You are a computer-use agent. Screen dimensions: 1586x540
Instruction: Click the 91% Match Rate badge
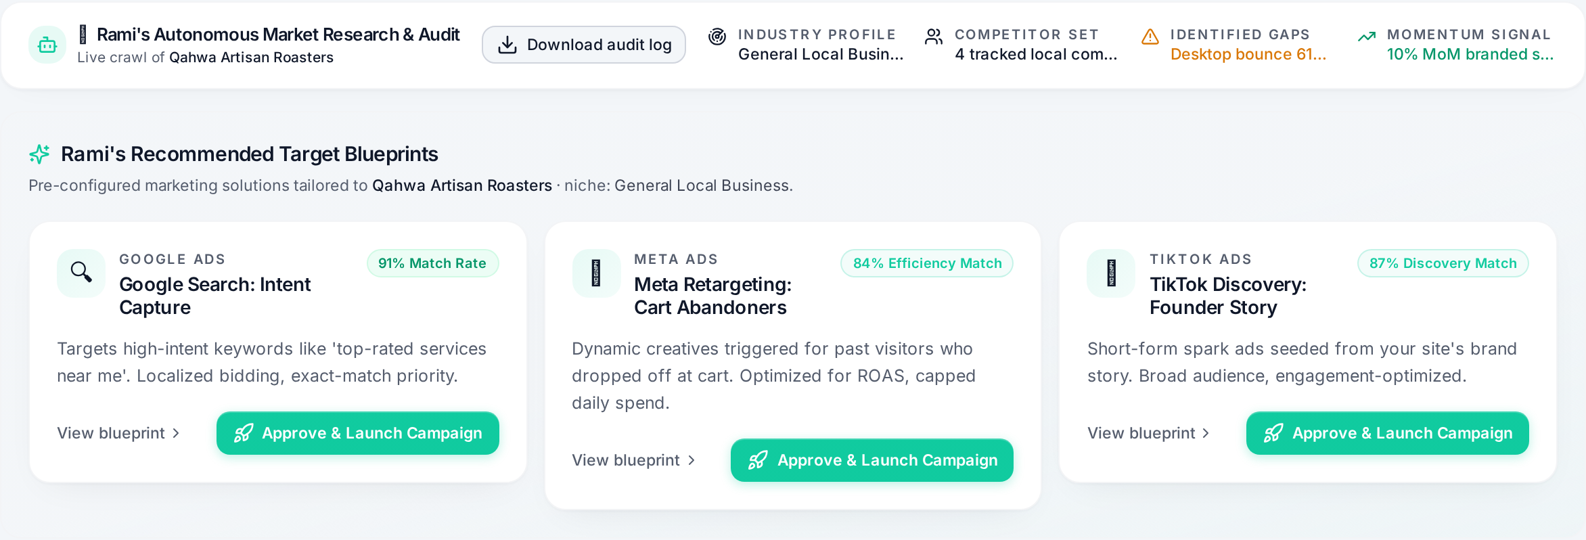click(x=432, y=263)
